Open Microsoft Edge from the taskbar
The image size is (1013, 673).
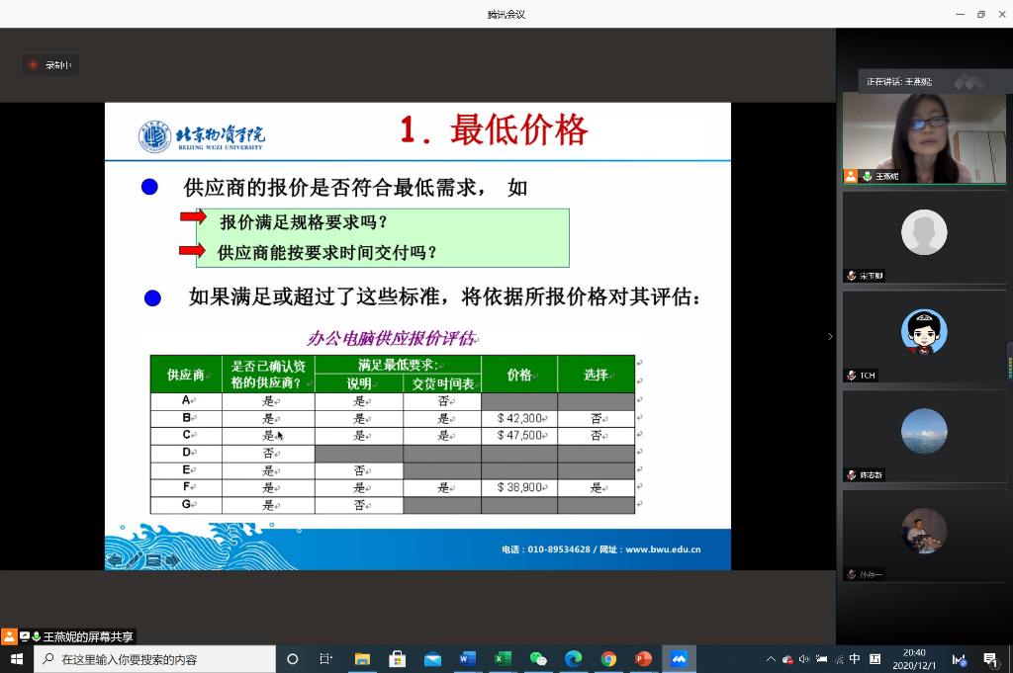pos(573,659)
